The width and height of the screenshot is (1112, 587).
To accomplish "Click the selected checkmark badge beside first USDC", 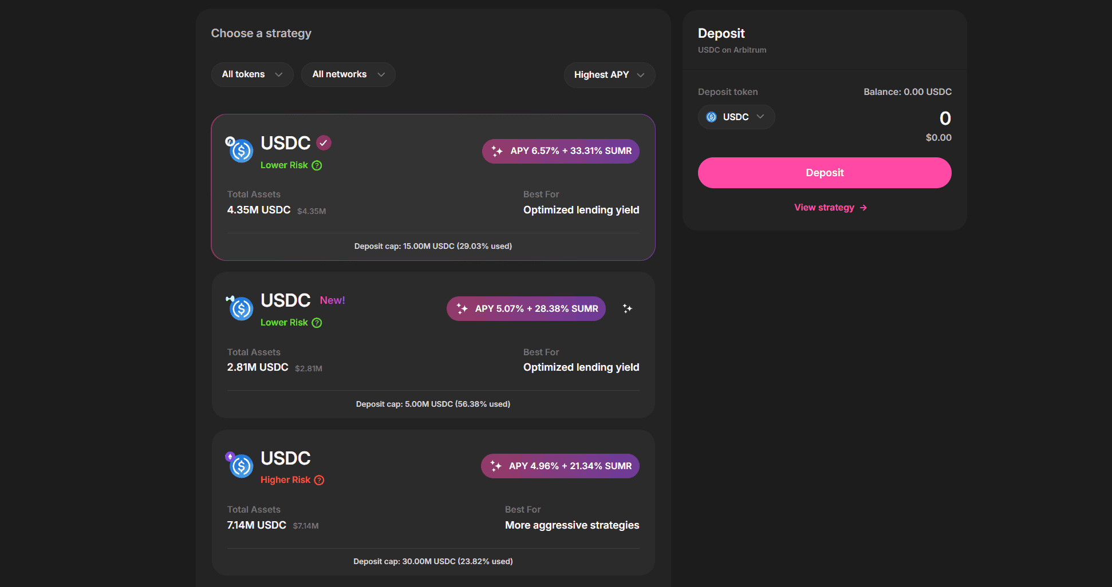I will click(324, 142).
